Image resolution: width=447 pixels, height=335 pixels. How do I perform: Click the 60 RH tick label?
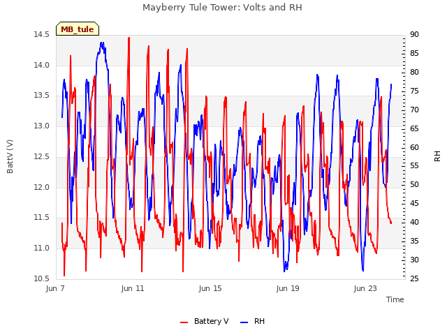pos(414,147)
